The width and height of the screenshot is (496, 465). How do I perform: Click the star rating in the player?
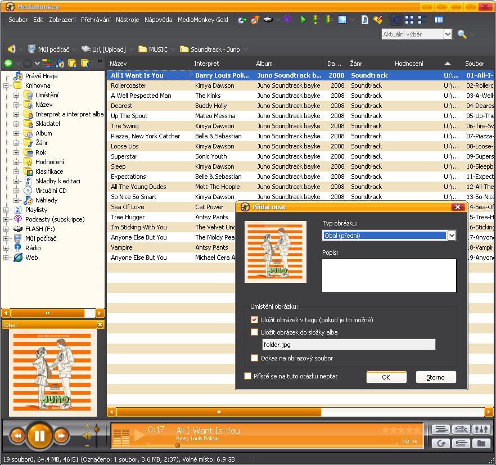point(401,430)
